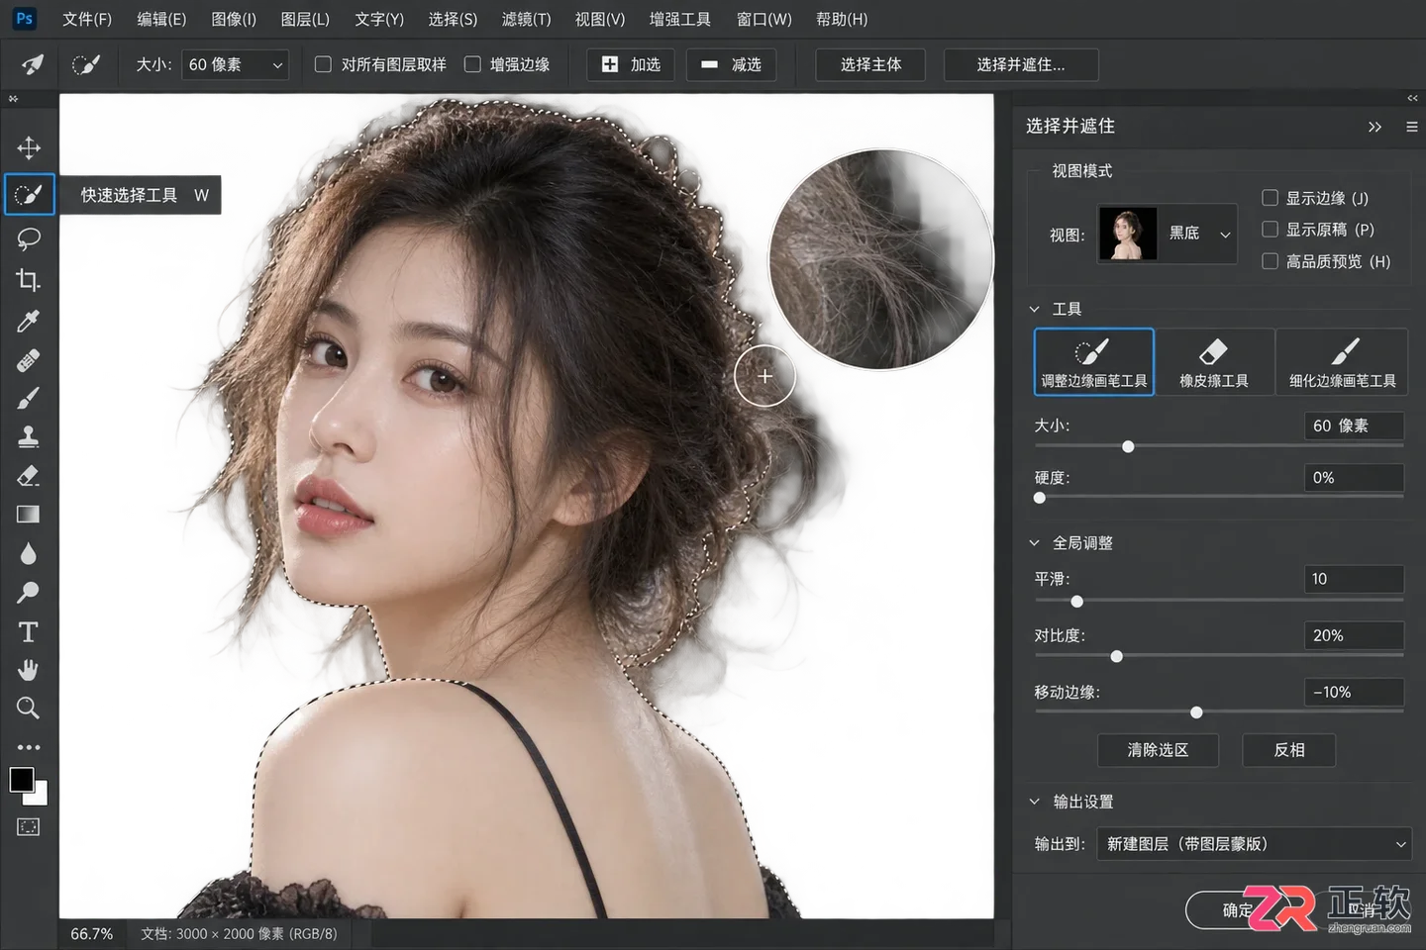Open the 视图 mode dropdown showing 黑底
The width and height of the screenshot is (1426, 950).
tap(1168, 234)
